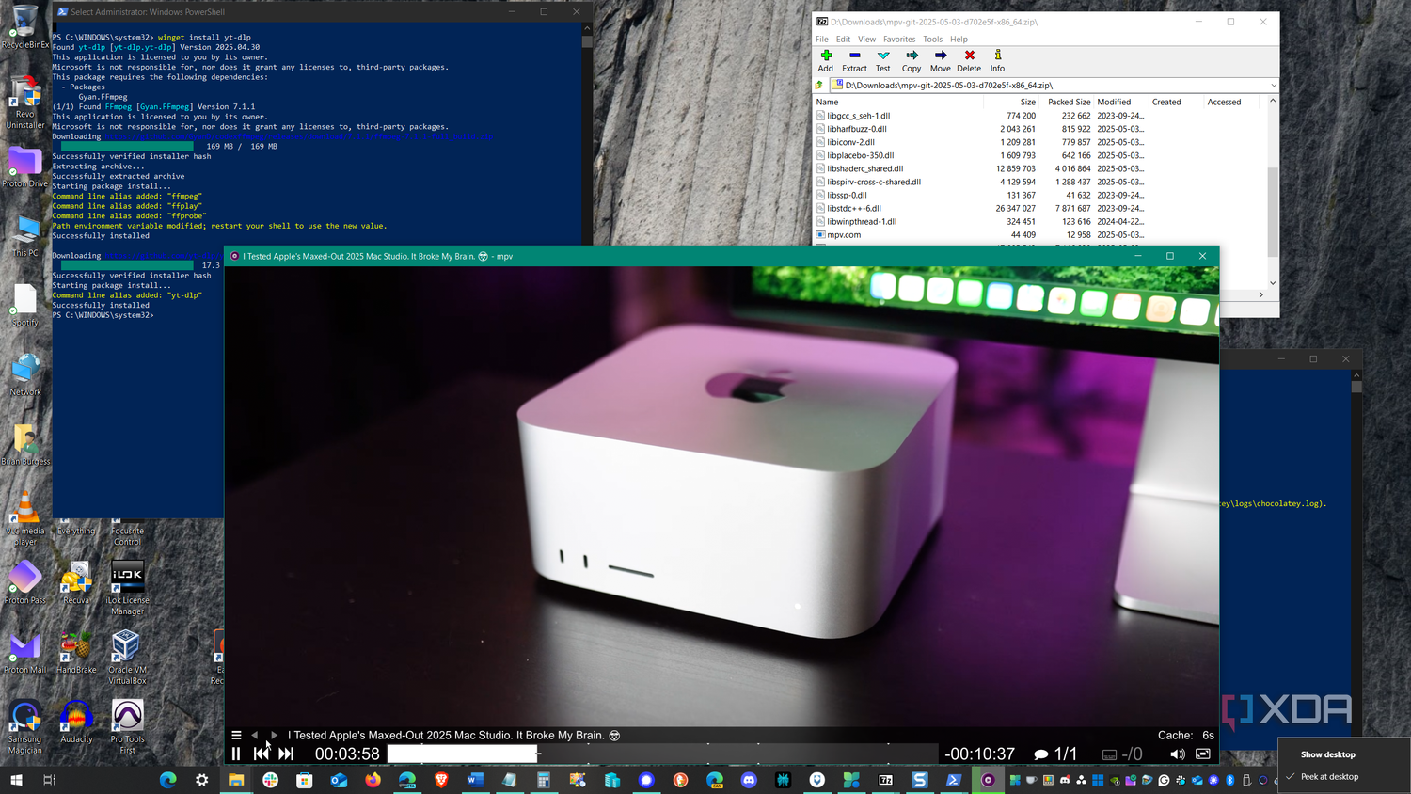1411x794 pixels.
Task: Expand the 7-Zip address path dropdown
Action: (x=1274, y=85)
